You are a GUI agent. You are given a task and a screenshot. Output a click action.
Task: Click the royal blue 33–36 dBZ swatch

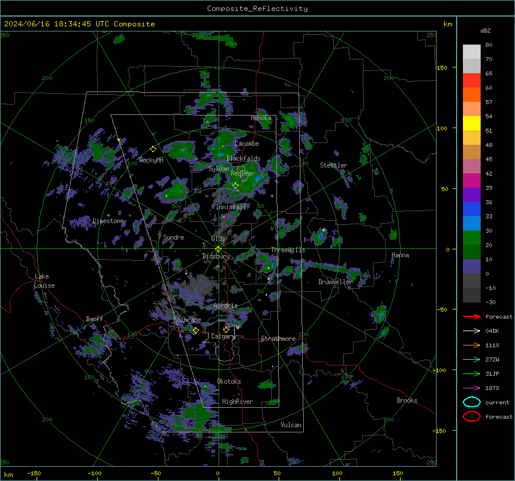(x=472, y=209)
